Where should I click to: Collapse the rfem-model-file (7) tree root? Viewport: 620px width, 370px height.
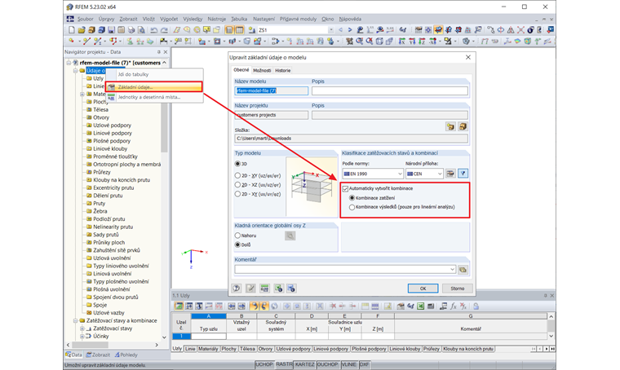tap(69, 63)
